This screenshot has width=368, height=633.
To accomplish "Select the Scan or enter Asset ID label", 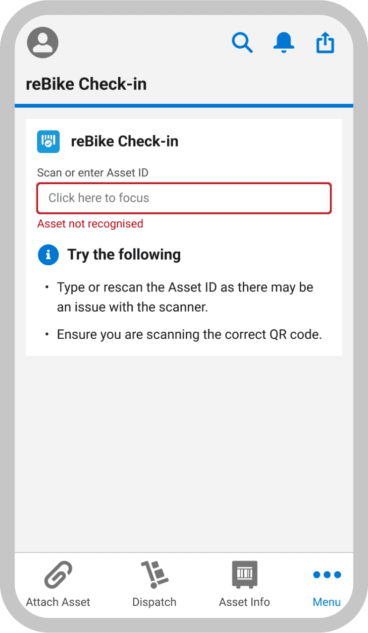I will pos(92,173).
